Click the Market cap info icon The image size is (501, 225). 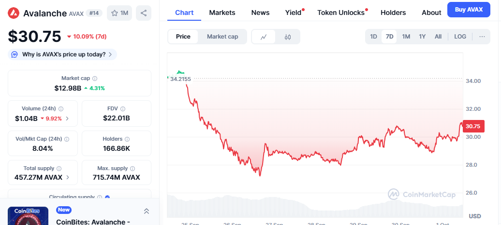[95, 79]
